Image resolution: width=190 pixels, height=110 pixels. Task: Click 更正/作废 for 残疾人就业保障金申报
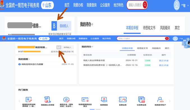click(164, 60)
